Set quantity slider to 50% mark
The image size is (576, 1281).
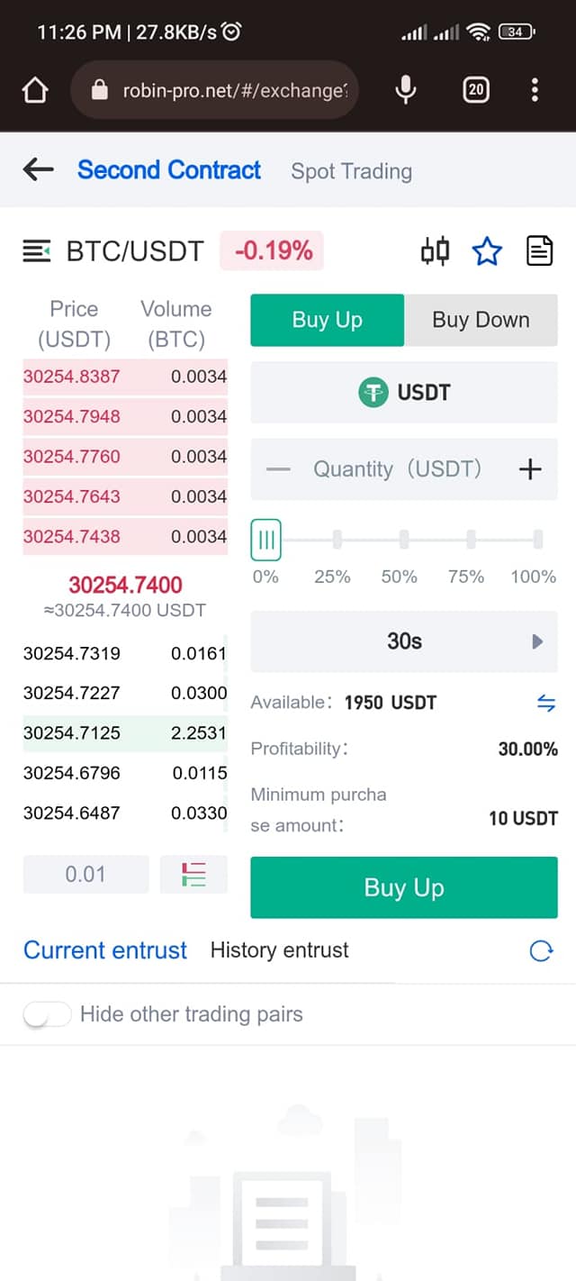pos(404,541)
